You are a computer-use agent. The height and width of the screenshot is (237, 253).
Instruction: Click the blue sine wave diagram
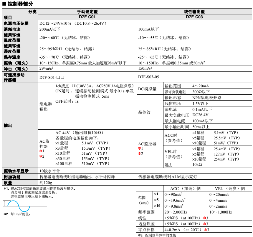18,206
